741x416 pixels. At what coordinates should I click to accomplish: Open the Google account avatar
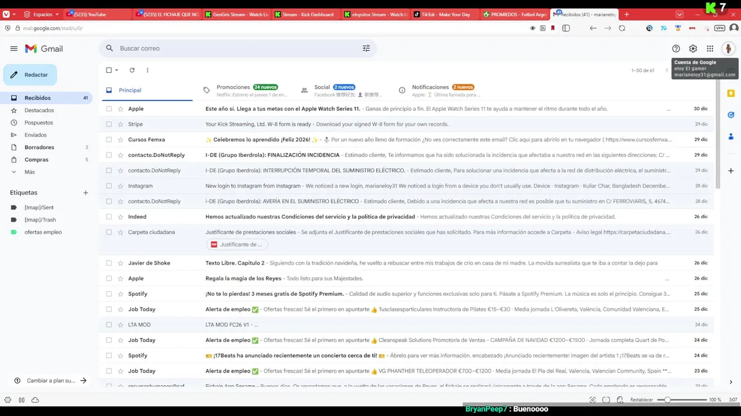728,49
